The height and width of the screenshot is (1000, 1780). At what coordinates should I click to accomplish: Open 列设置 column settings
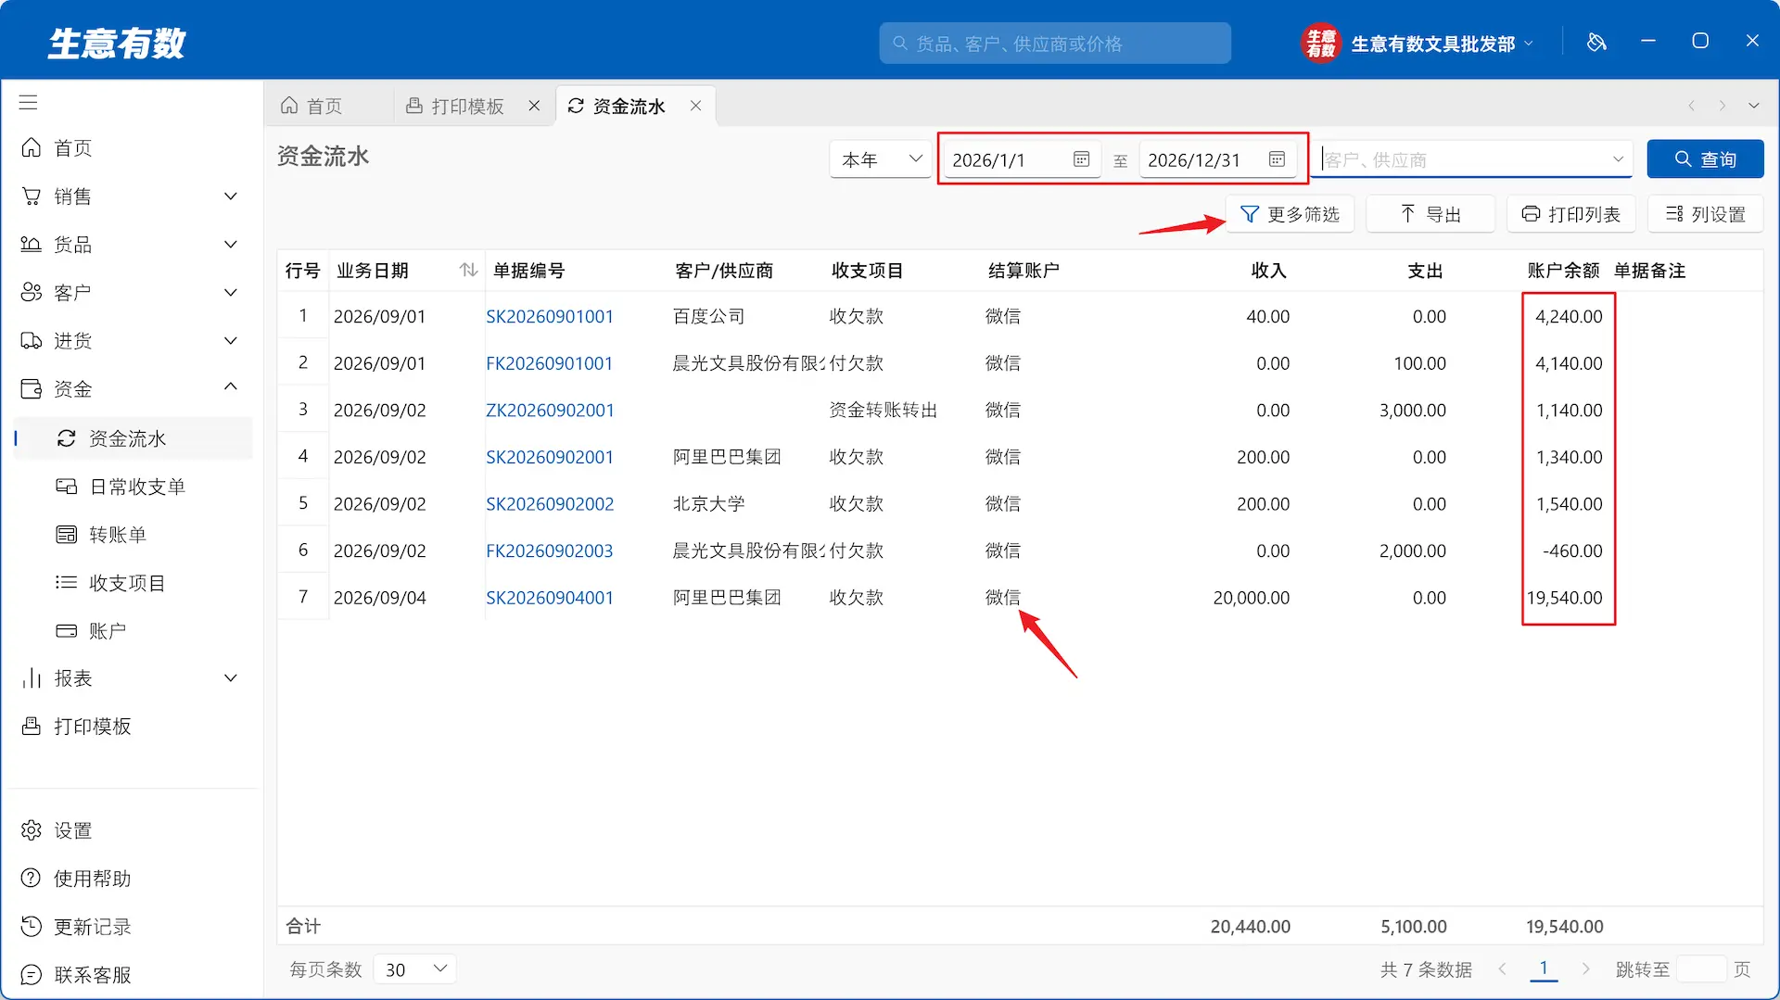pos(1706,214)
